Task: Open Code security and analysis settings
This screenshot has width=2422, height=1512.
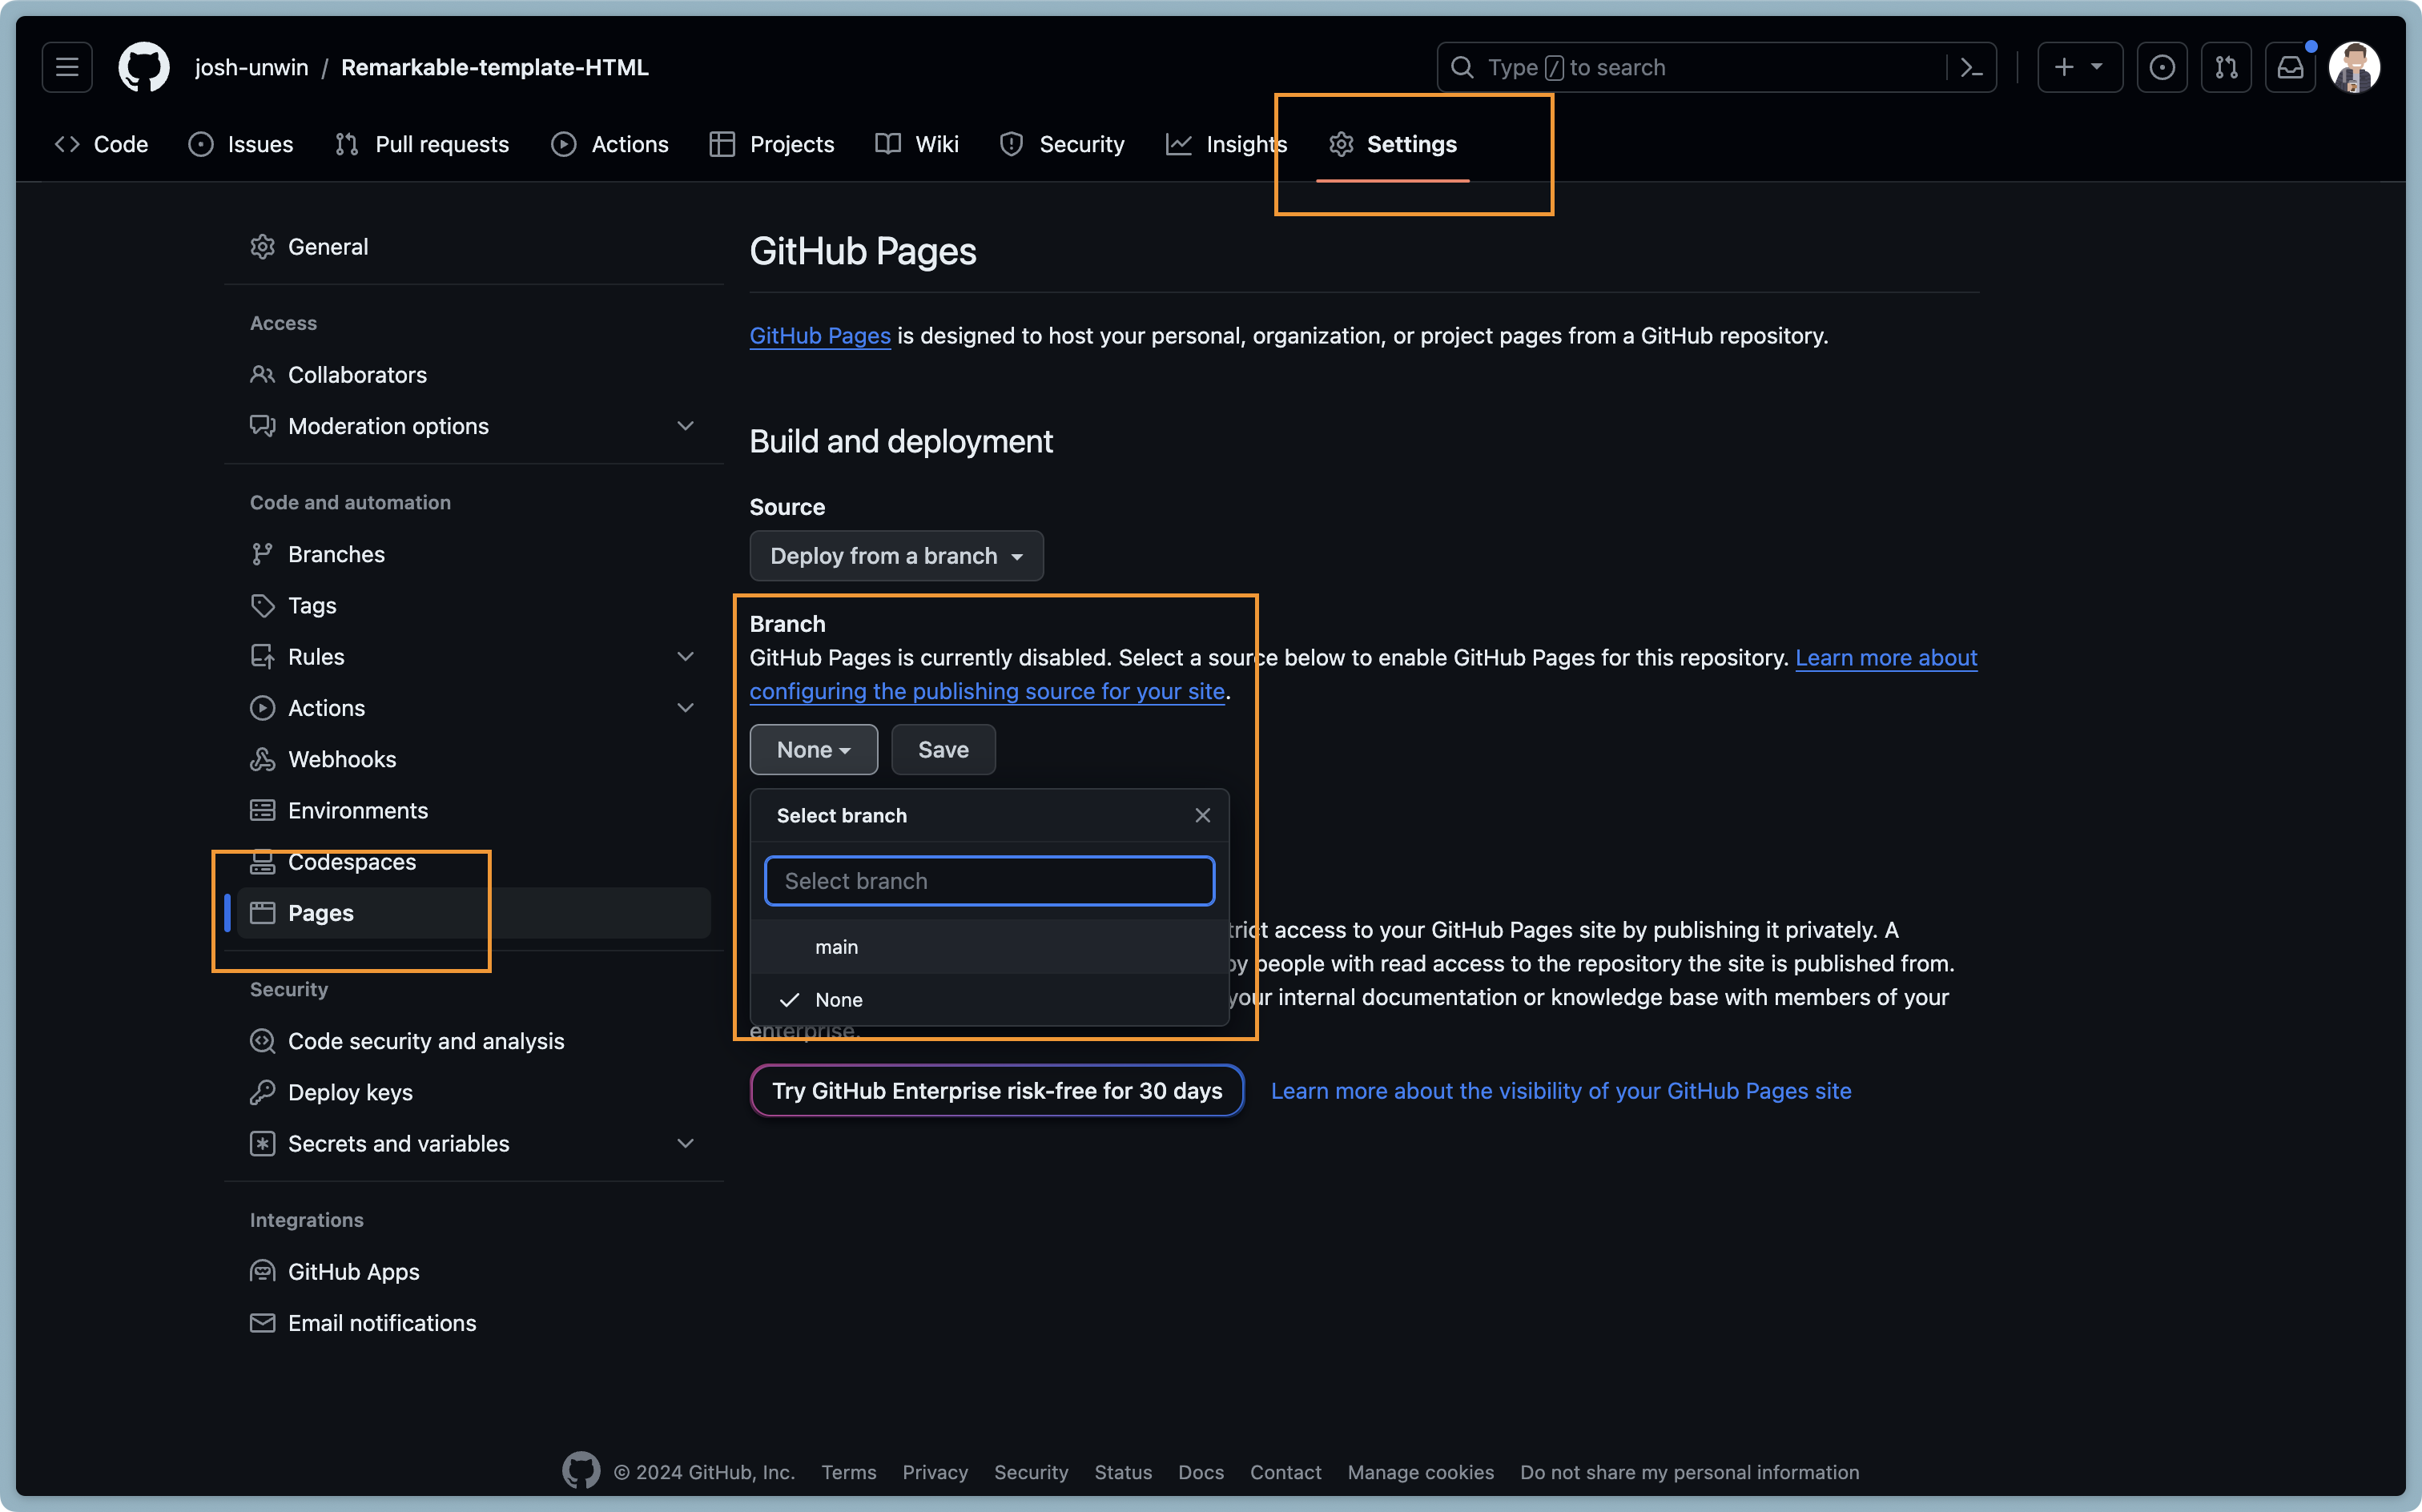Action: point(474,1041)
